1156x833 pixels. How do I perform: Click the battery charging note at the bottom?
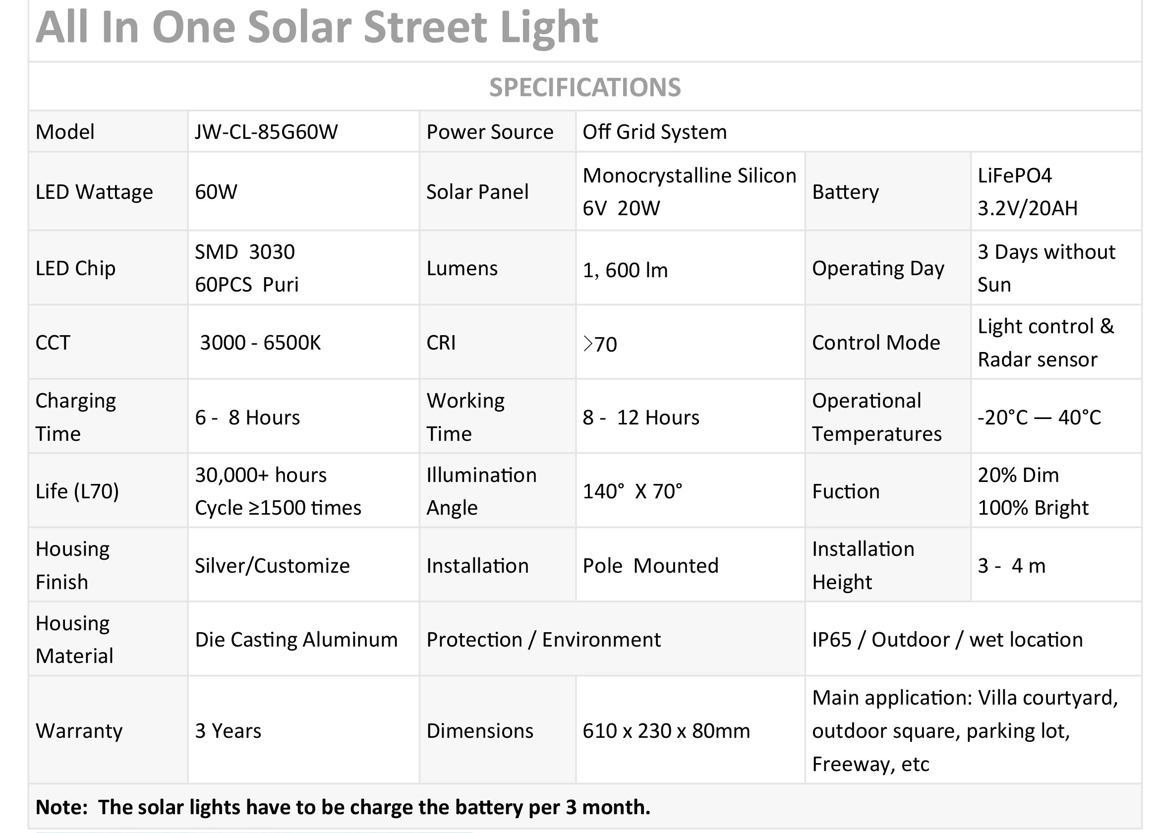(343, 807)
